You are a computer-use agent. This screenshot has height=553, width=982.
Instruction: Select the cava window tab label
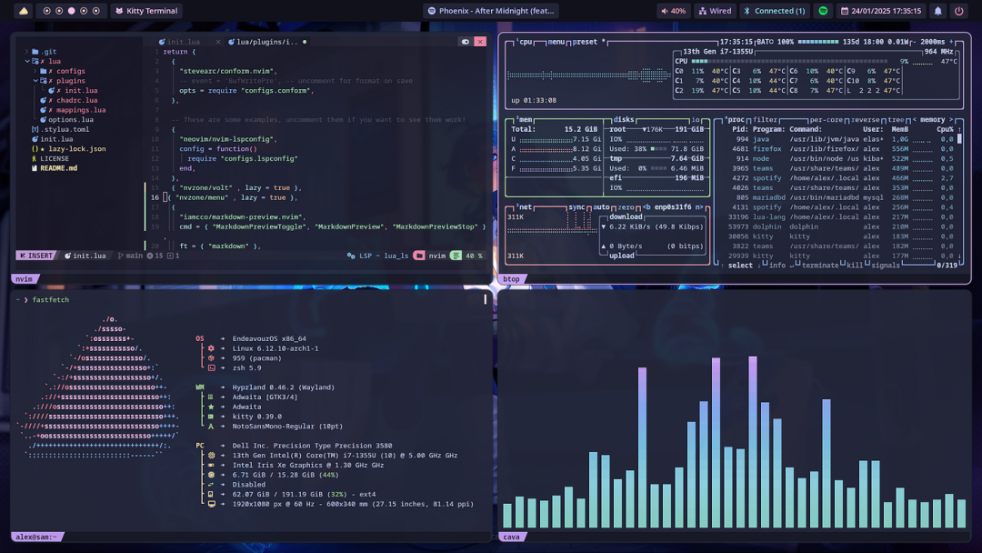[x=511, y=537]
